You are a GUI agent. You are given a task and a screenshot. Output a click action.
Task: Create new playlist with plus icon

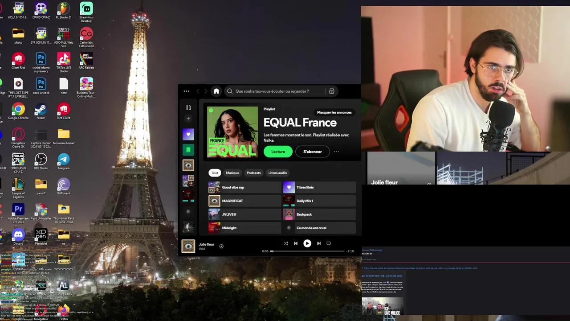pyautogui.click(x=188, y=119)
